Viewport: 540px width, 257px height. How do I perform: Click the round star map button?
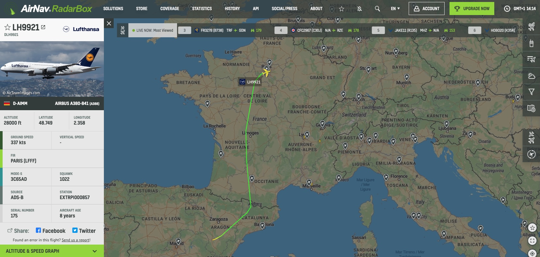coord(532,228)
